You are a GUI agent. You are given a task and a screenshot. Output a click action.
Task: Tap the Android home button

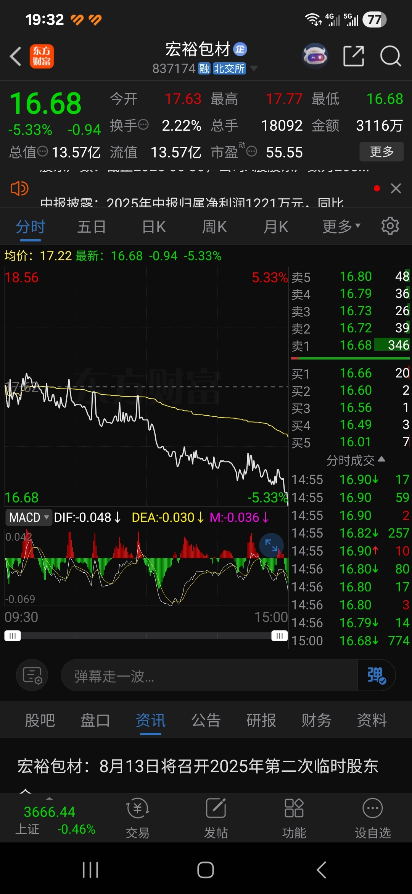(x=206, y=870)
